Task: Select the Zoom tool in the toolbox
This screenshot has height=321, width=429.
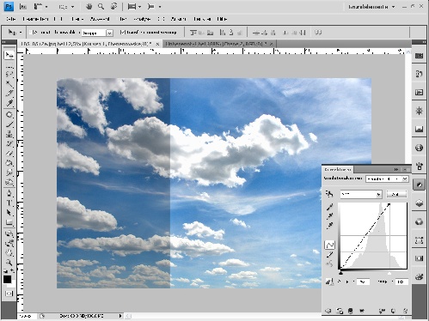Action: [9, 262]
